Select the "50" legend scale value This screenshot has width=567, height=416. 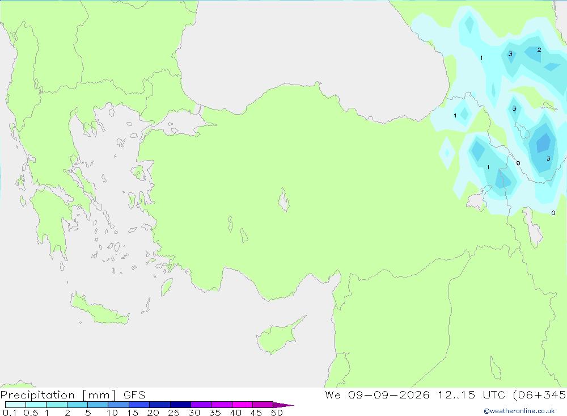point(277,413)
